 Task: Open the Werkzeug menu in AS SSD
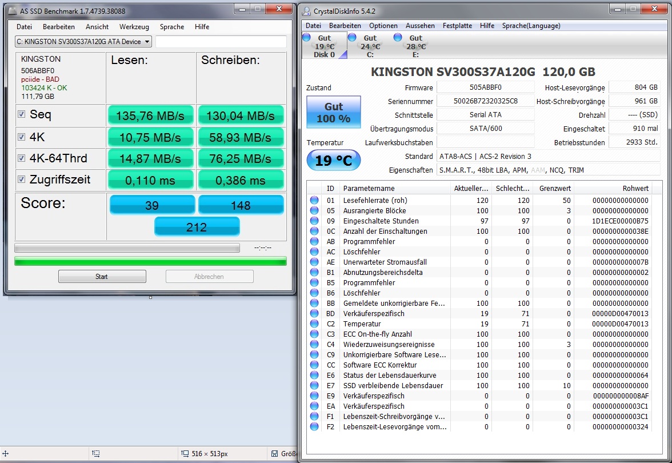(134, 26)
